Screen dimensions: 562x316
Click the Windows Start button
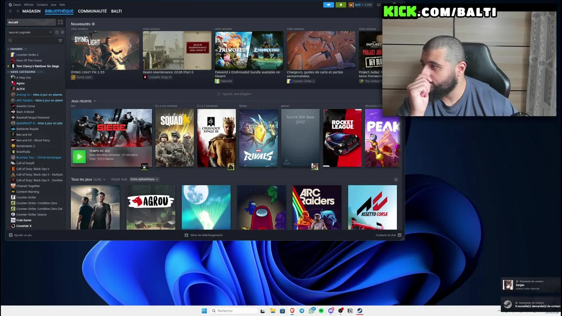coord(204,311)
